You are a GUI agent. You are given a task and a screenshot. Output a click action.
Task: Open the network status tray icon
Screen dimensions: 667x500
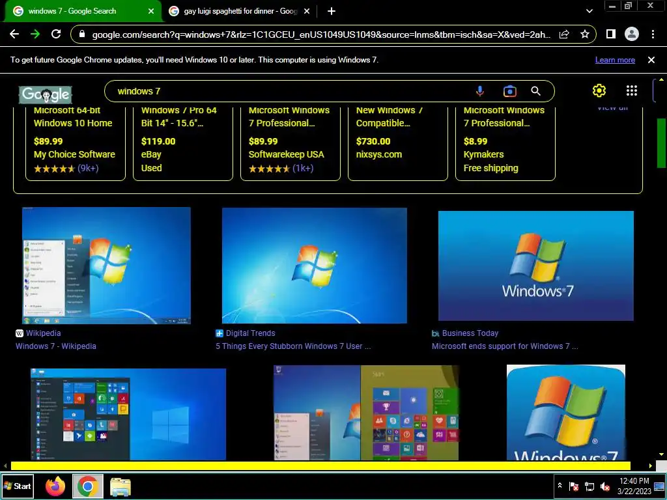(x=589, y=486)
